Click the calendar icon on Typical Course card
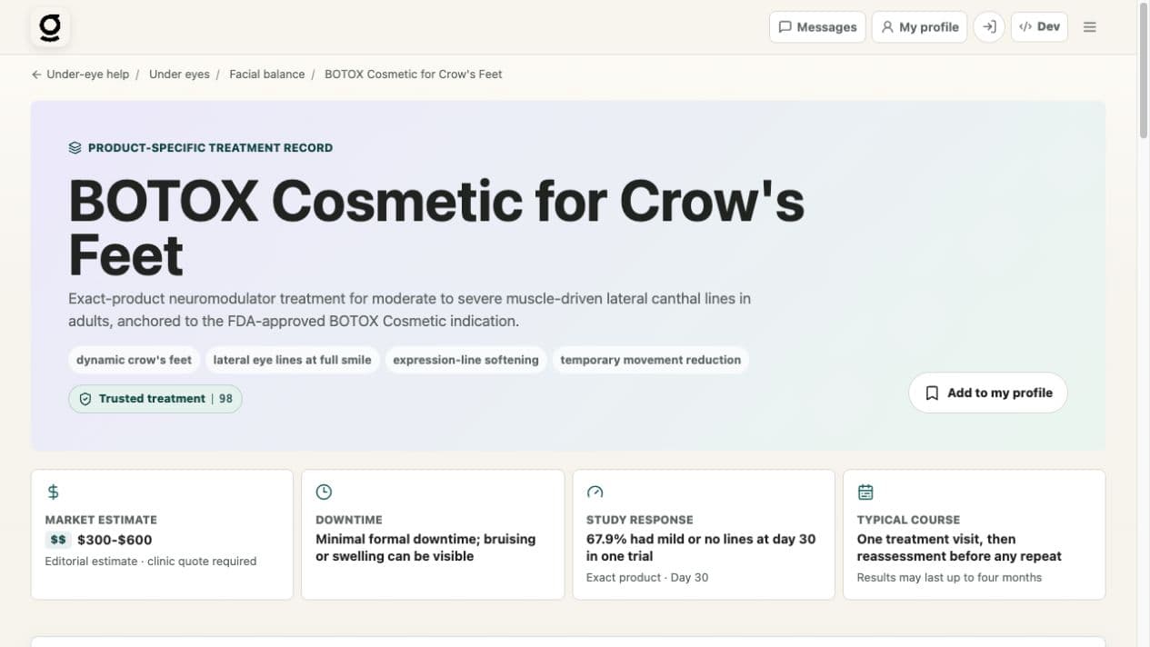Image resolution: width=1150 pixels, height=647 pixels. (x=865, y=492)
